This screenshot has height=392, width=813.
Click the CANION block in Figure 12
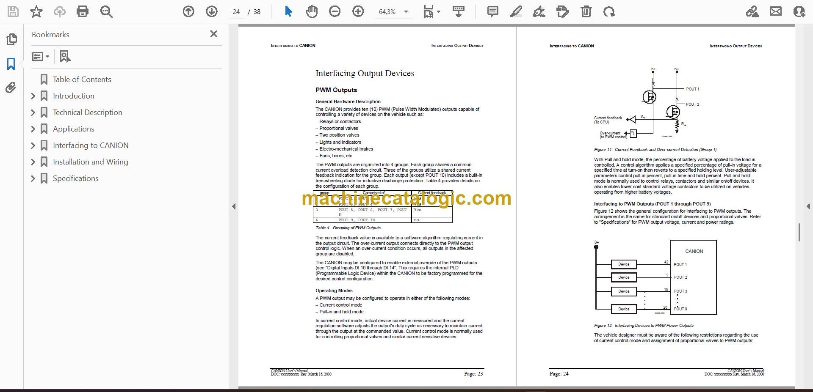coord(694,277)
